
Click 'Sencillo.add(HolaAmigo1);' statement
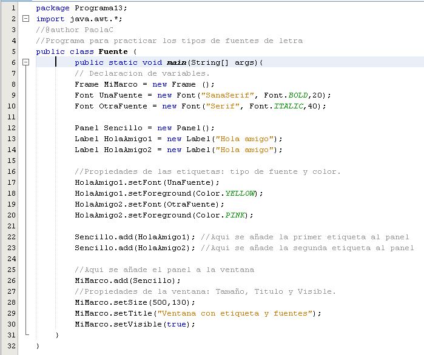pyautogui.click(x=135, y=237)
